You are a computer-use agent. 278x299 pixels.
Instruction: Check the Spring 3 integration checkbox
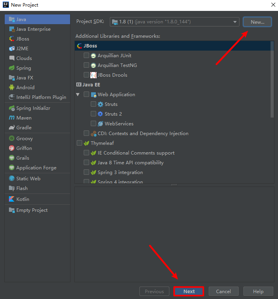(x=86, y=172)
